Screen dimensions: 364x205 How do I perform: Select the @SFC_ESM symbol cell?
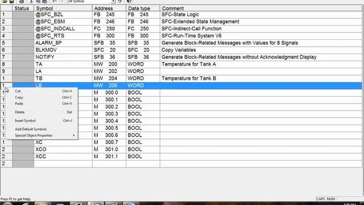coord(63,22)
